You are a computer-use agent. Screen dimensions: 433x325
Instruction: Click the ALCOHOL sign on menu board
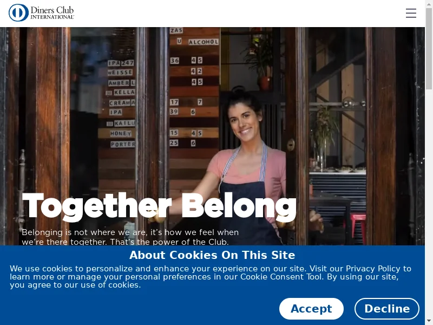(204, 42)
